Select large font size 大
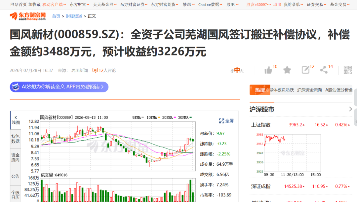 click(x=242, y=71)
